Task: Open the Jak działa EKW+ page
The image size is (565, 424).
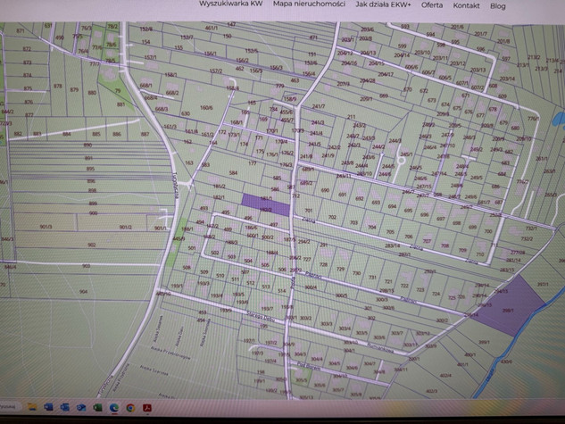Action: click(383, 4)
